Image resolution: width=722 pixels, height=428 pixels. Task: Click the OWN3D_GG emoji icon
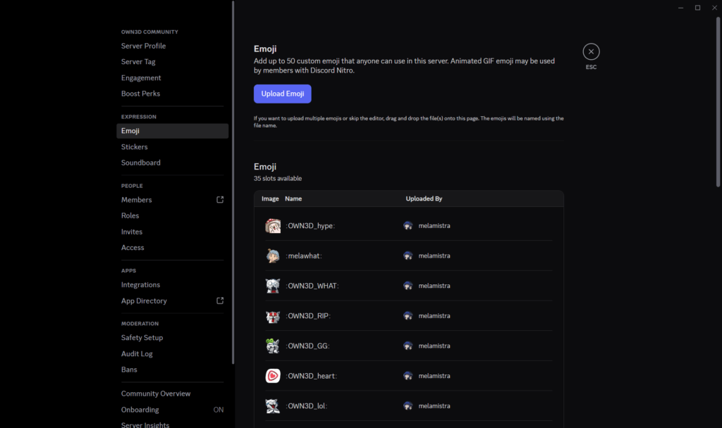tap(273, 346)
